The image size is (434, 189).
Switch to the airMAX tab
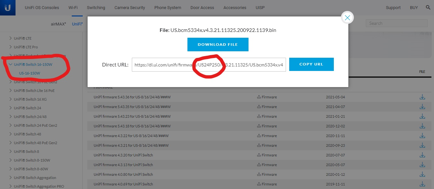pyautogui.click(x=58, y=24)
